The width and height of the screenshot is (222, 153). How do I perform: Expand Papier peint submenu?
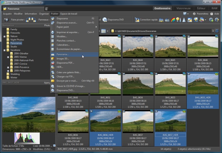tap(74, 27)
